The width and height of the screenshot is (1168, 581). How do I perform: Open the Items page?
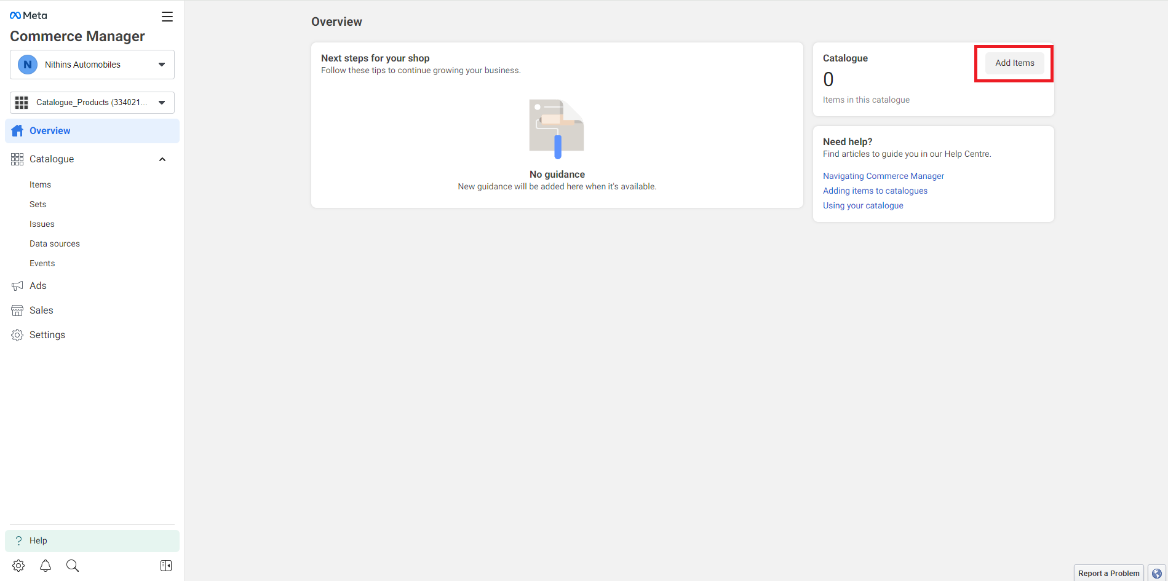pos(40,184)
